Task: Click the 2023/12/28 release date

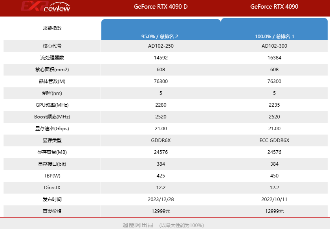Action: [161, 199]
